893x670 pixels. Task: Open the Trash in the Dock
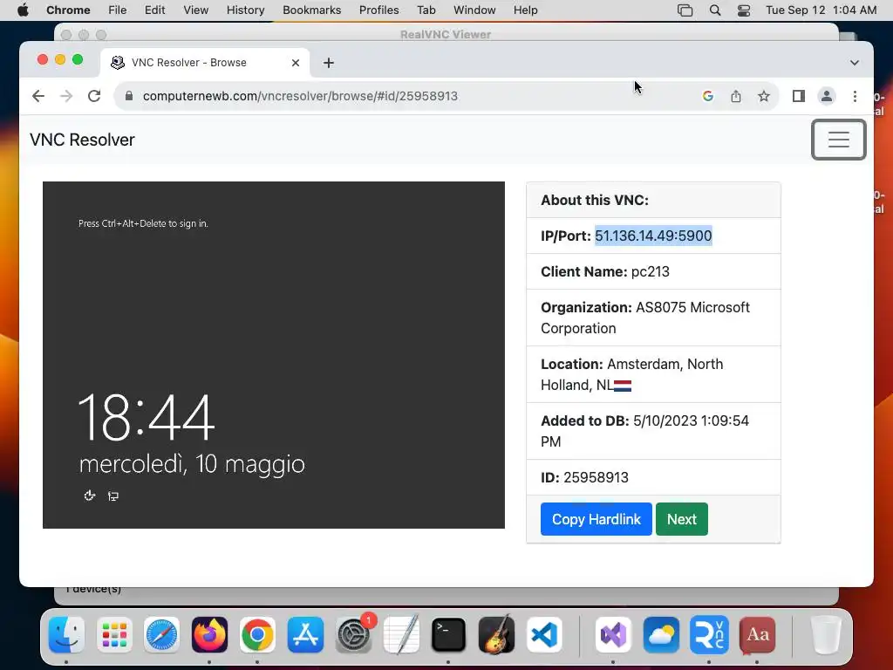pos(826,635)
